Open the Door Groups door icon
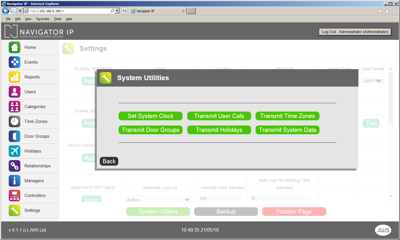Viewport: 400px width, 240px height. [x=15, y=136]
